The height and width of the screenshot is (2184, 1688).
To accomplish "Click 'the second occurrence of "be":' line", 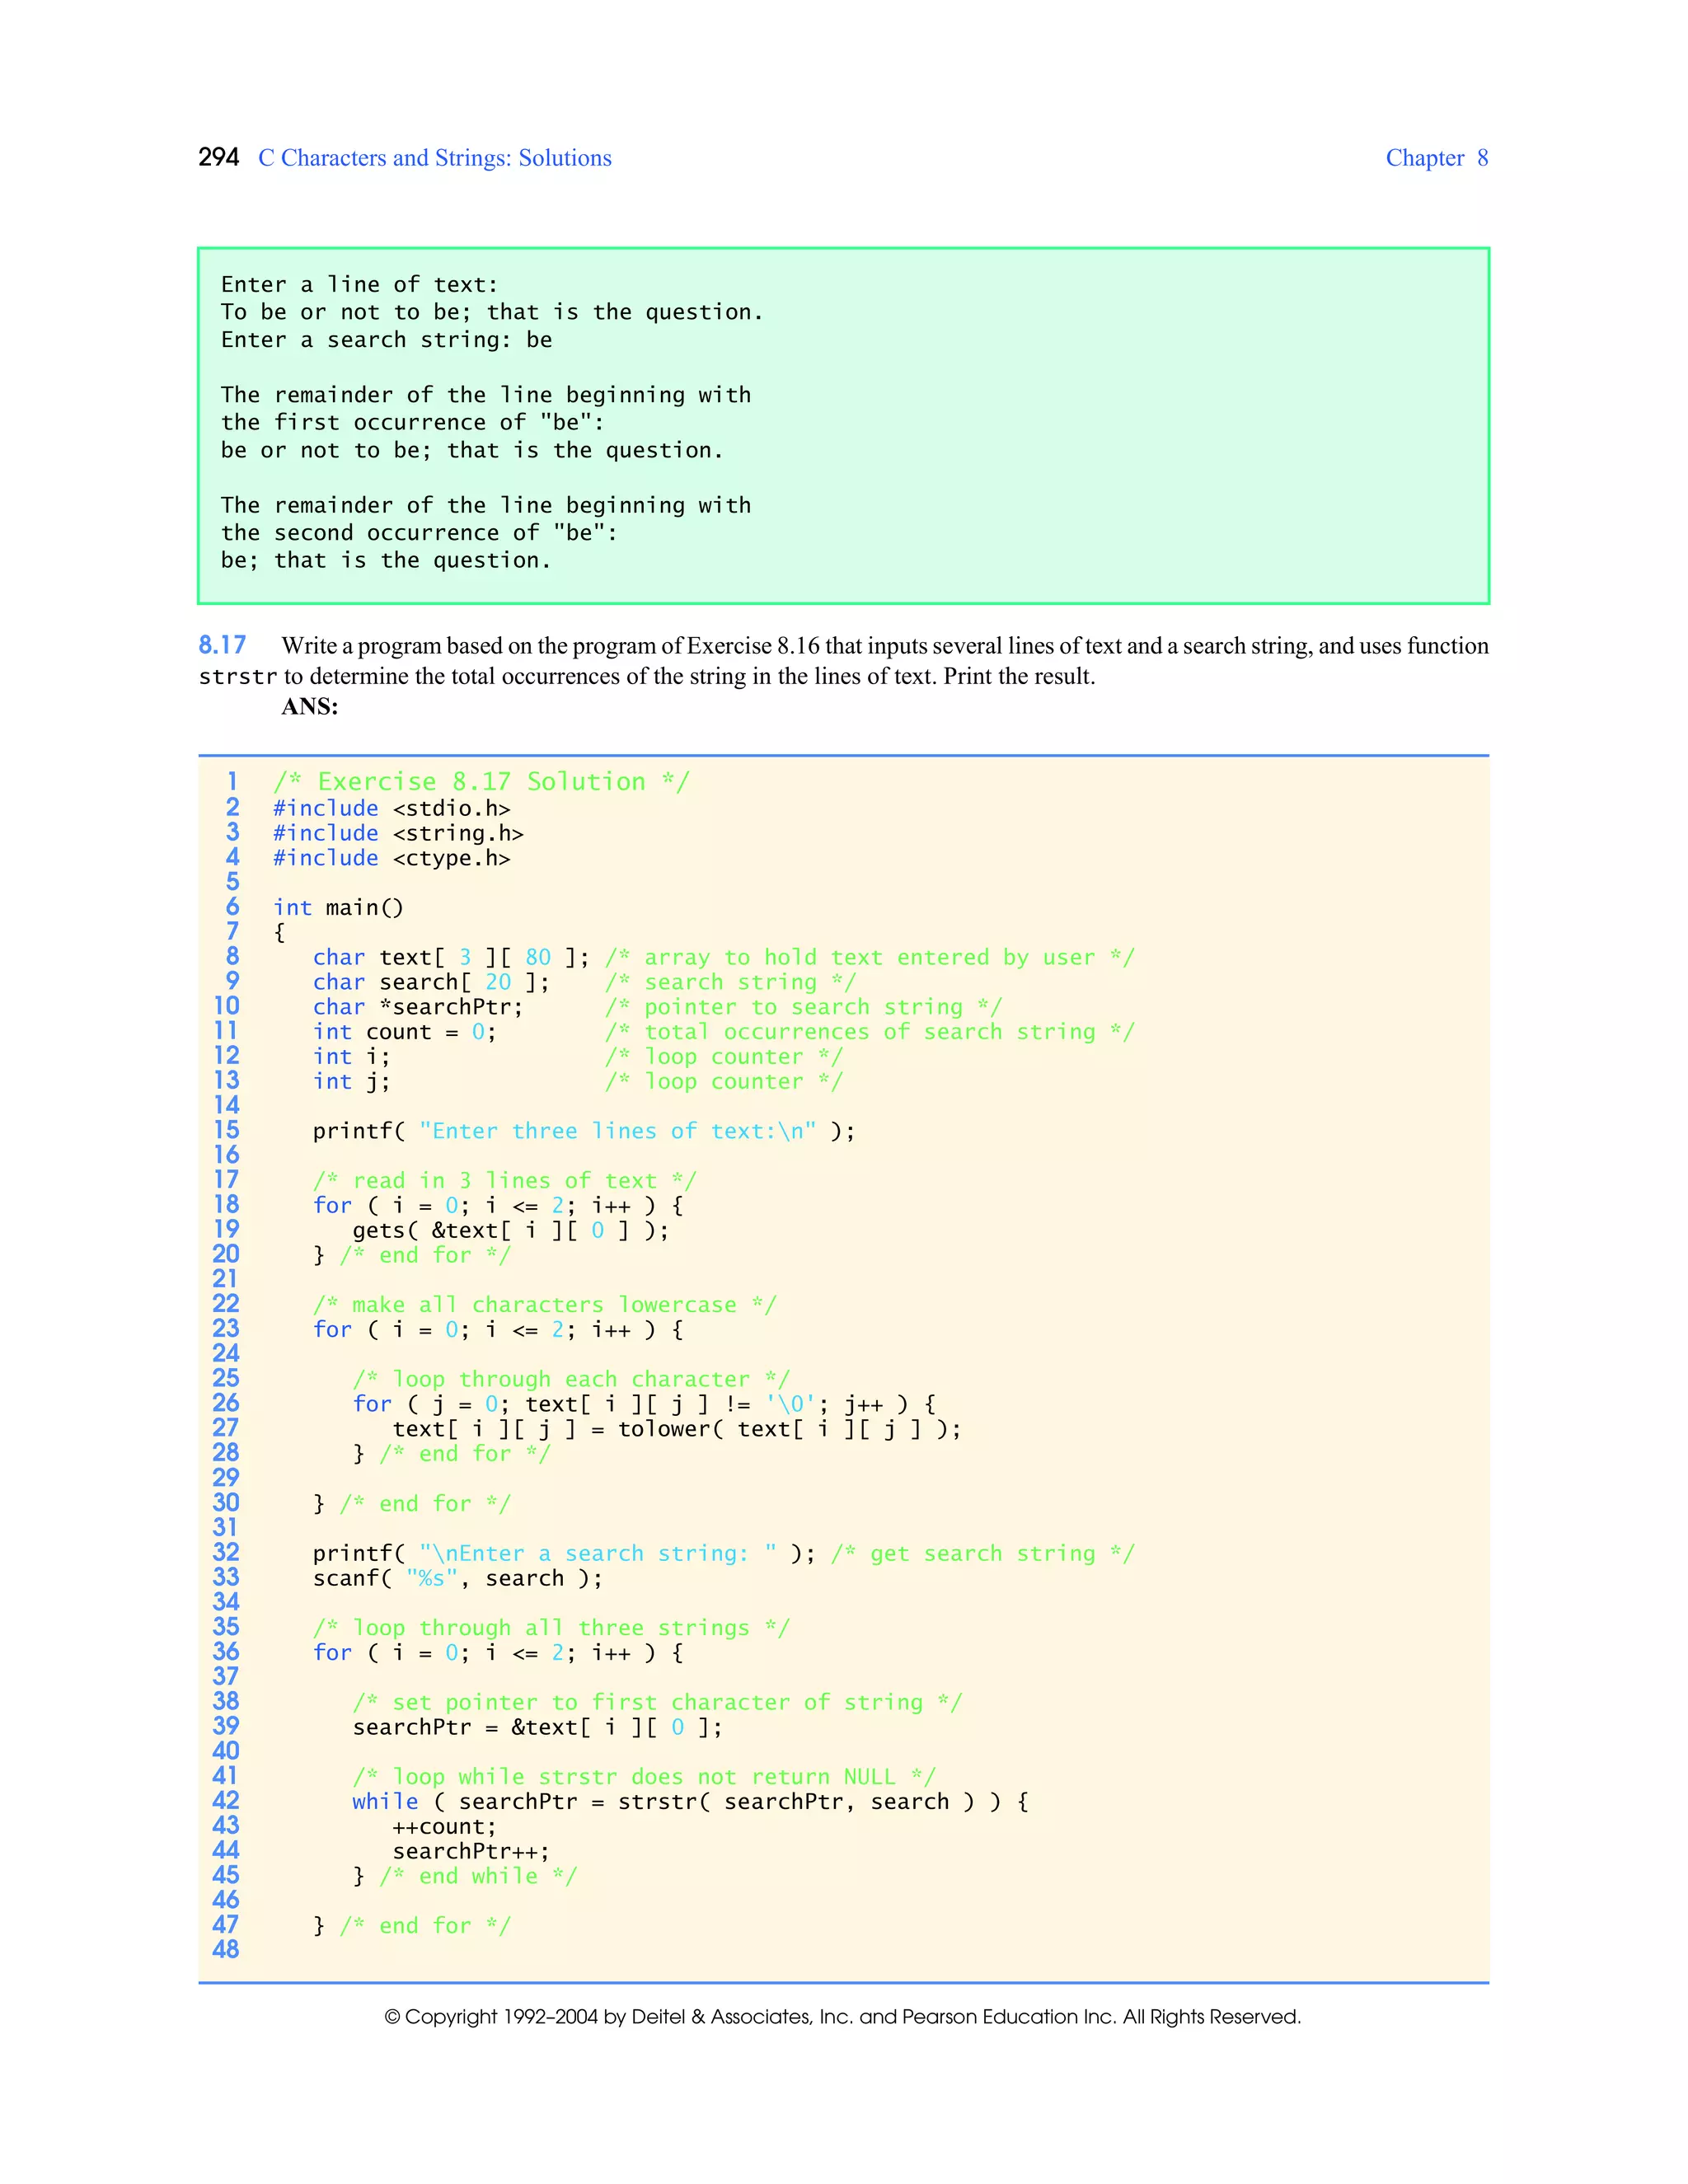I will pos(419,533).
